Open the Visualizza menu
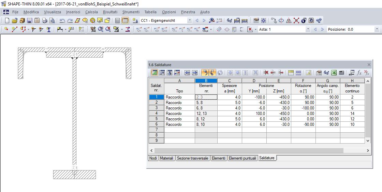The width and height of the screenshot is (382, 192). [53, 12]
